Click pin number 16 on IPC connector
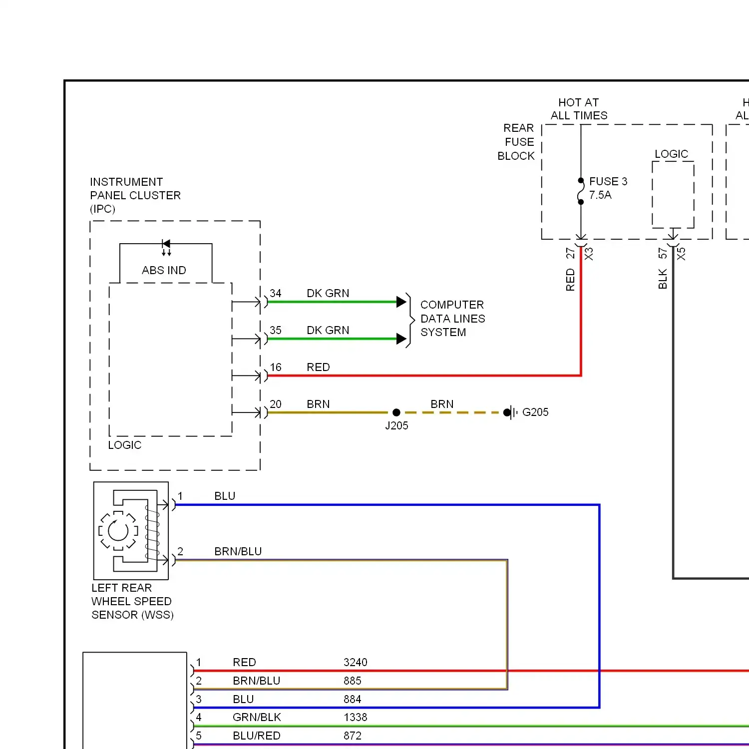The image size is (749, 749). pyautogui.click(x=276, y=367)
